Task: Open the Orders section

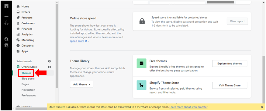Action: 26,12
